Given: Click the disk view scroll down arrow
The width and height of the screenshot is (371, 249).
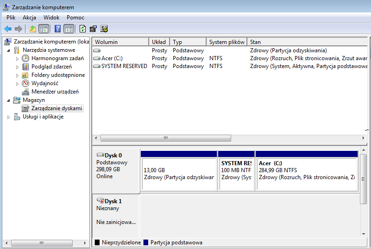Looking at the screenshot, I should (x=364, y=234).
